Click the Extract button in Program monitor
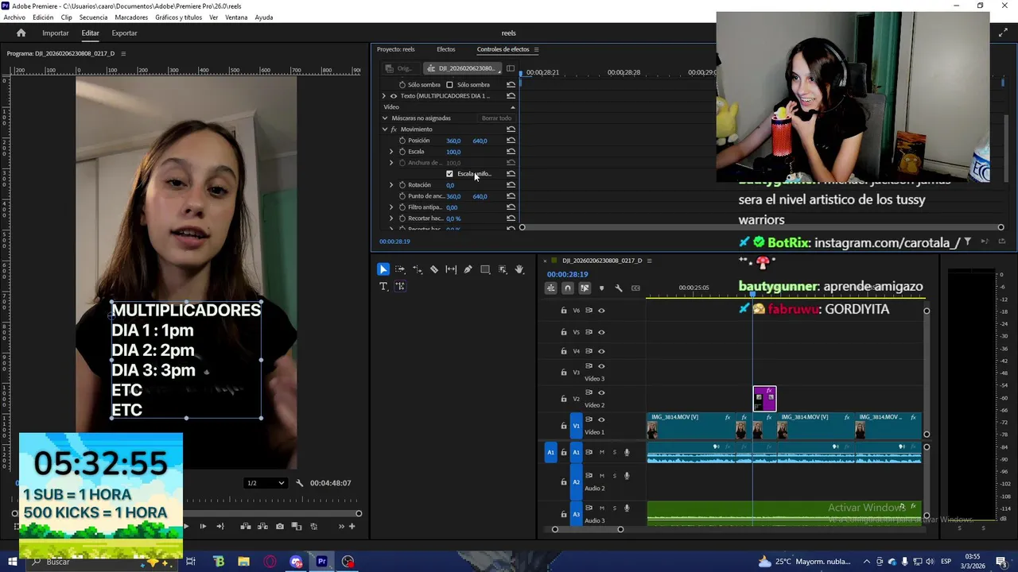The width and height of the screenshot is (1018, 572). tap(262, 526)
